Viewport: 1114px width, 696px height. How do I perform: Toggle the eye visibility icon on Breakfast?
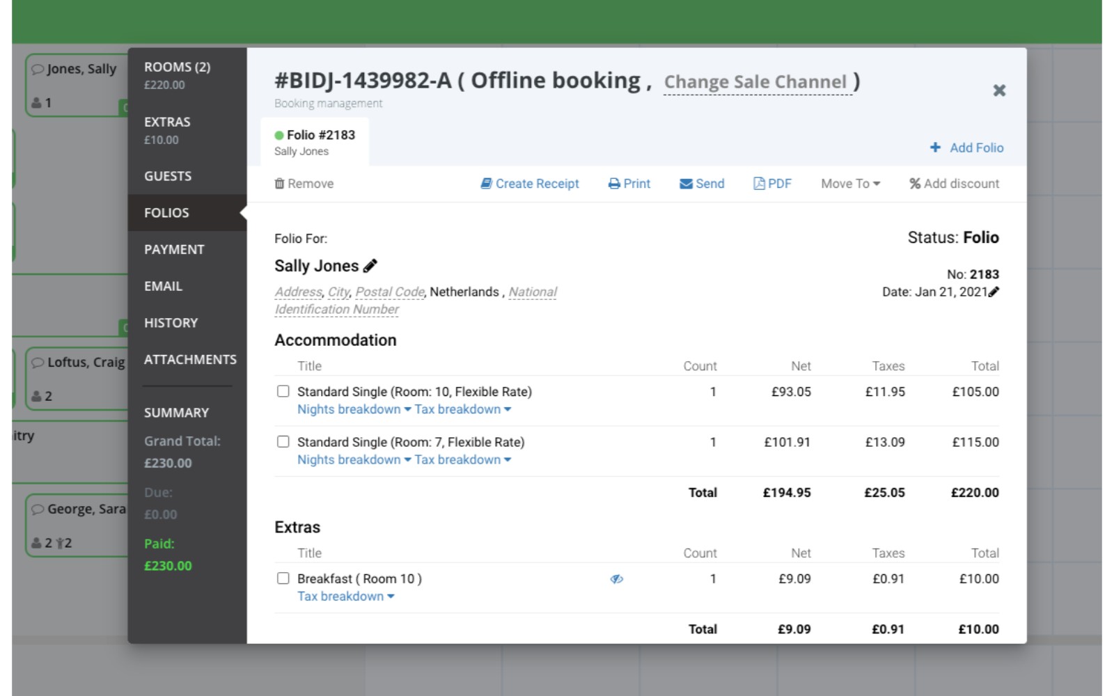tap(617, 578)
